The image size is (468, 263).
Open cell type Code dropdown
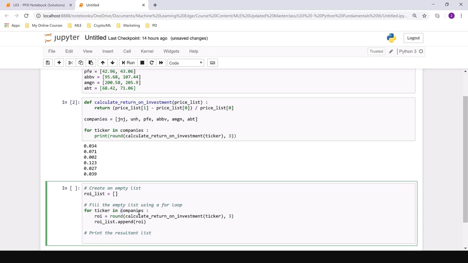186,63
